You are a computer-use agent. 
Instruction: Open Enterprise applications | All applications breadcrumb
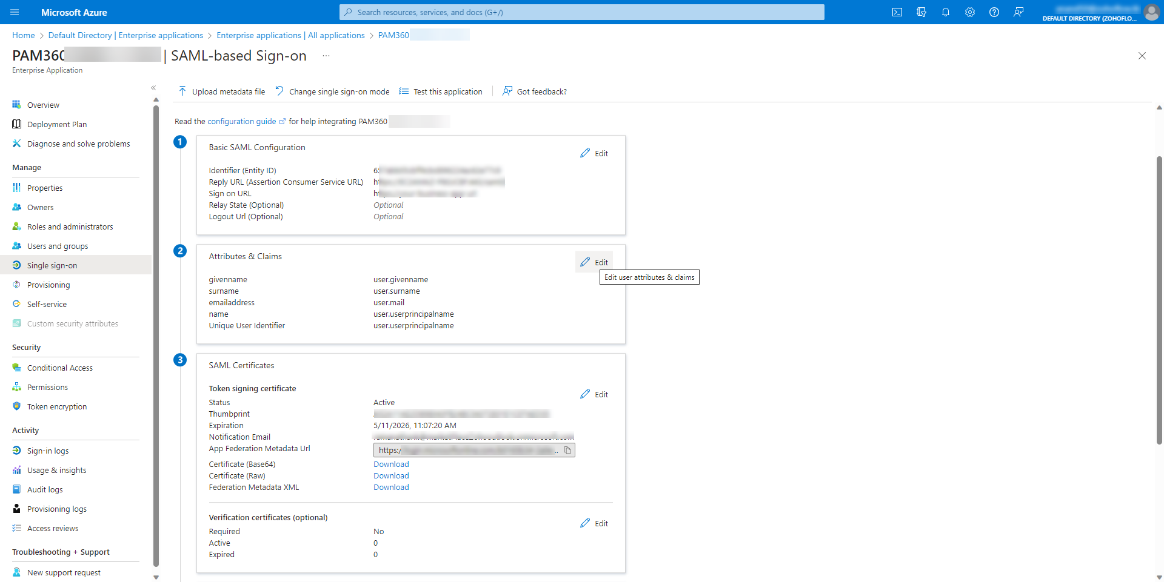coord(290,35)
